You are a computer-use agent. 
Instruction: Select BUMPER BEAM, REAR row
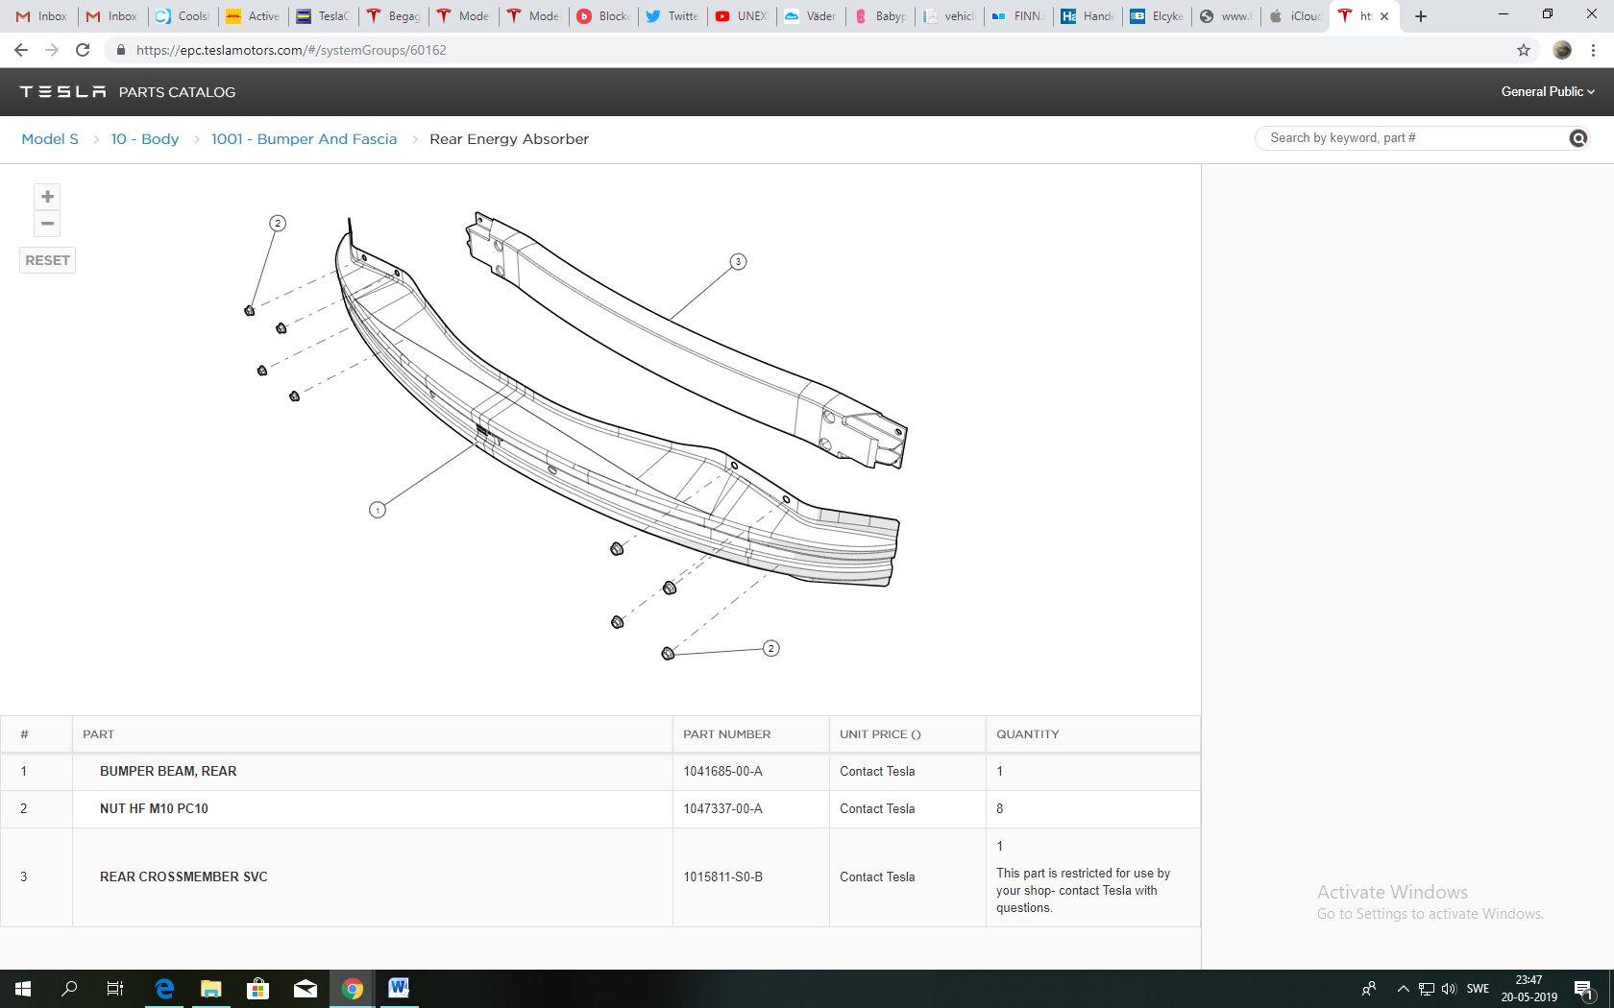click(600, 771)
